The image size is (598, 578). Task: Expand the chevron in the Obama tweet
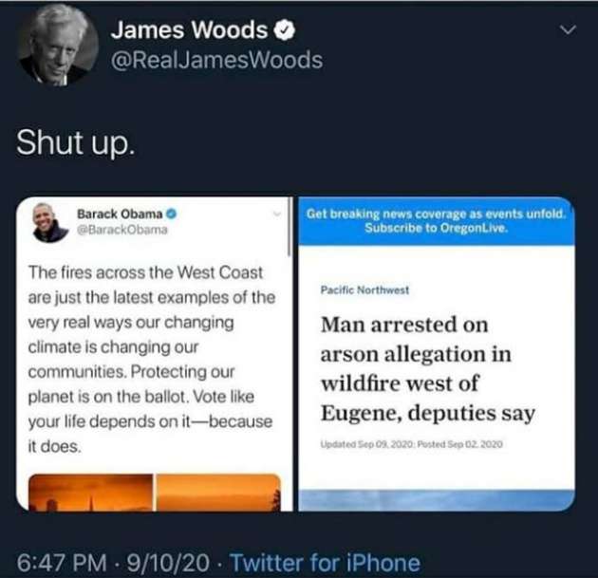click(277, 214)
